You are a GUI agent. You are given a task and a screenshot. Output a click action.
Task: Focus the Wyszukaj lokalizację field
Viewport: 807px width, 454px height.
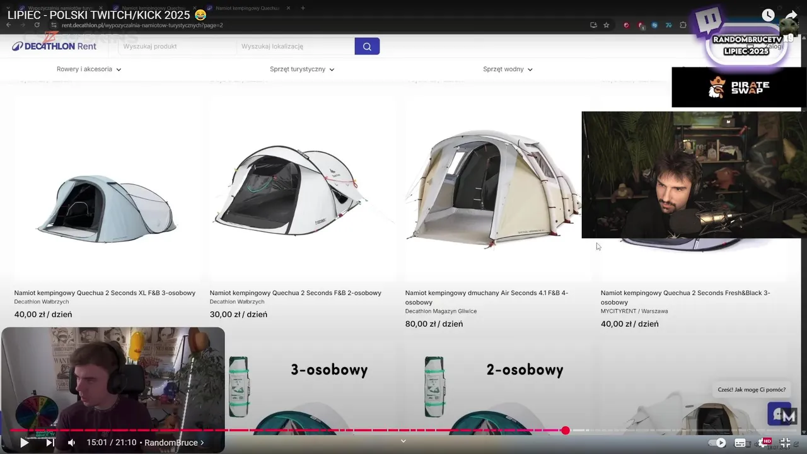coord(295,46)
